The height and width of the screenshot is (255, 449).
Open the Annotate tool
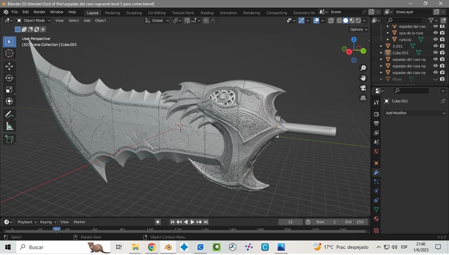[9, 114]
